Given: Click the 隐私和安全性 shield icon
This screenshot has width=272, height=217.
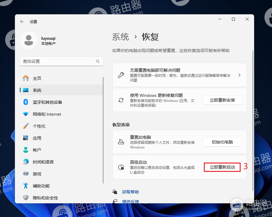Looking at the screenshot, I should pyautogui.click(x=26, y=198).
